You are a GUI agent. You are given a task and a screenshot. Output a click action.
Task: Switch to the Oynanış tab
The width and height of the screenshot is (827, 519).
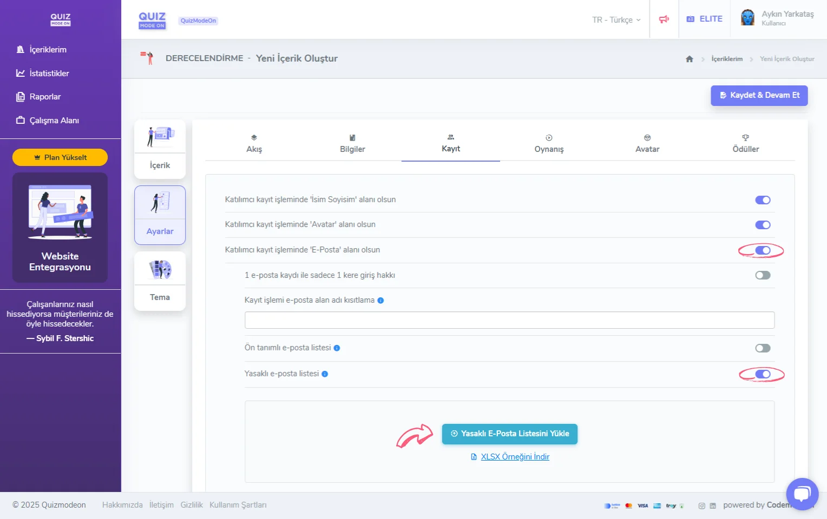pyautogui.click(x=549, y=144)
